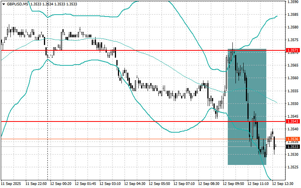This screenshot has width=301, height=188.
Task: Click the 11 Sep 2025 time label
Action: (x=11, y=184)
